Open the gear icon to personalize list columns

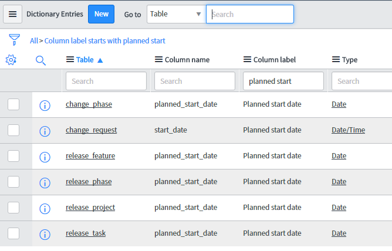[11, 60]
